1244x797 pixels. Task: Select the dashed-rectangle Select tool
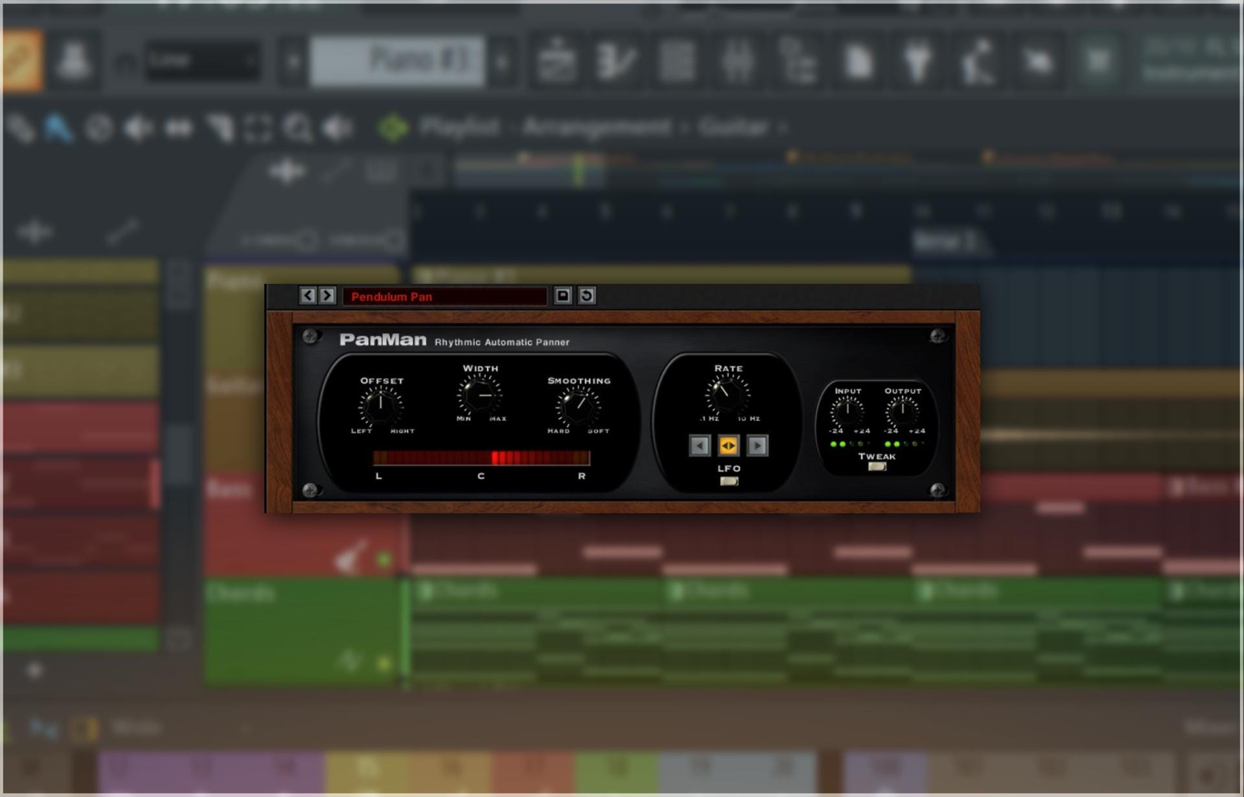[259, 128]
